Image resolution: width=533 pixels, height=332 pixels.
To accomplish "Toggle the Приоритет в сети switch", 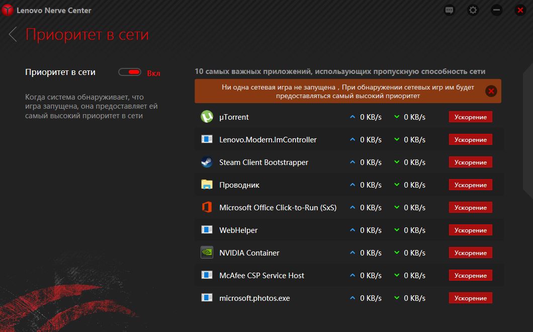I will [130, 72].
